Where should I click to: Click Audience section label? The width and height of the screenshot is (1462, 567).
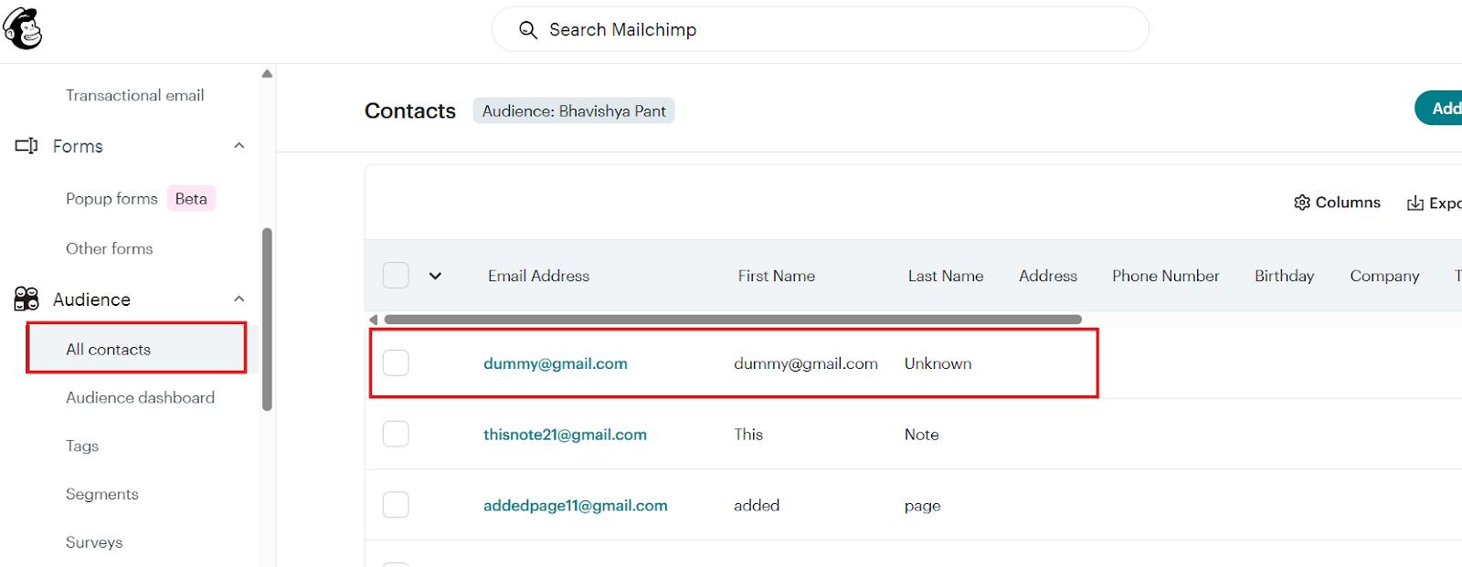click(x=91, y=299)
